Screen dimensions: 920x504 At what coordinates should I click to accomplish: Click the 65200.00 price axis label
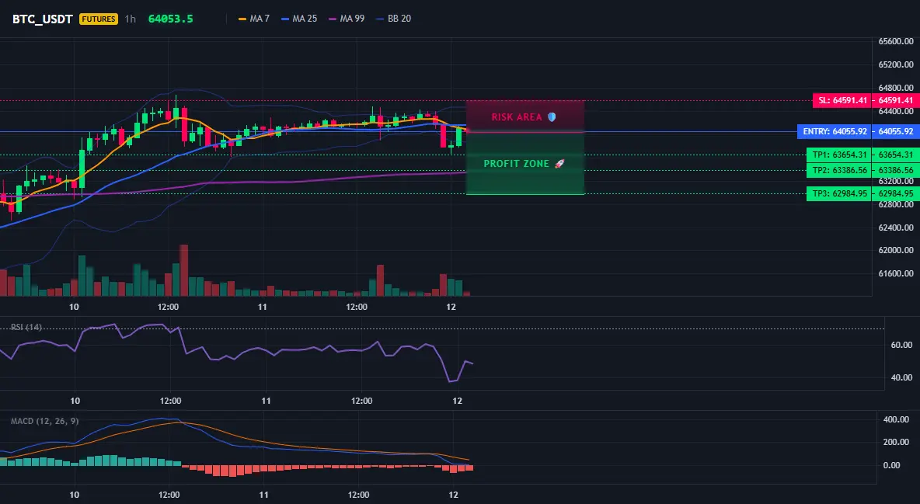pyautogui.click(x=896, y=64)
